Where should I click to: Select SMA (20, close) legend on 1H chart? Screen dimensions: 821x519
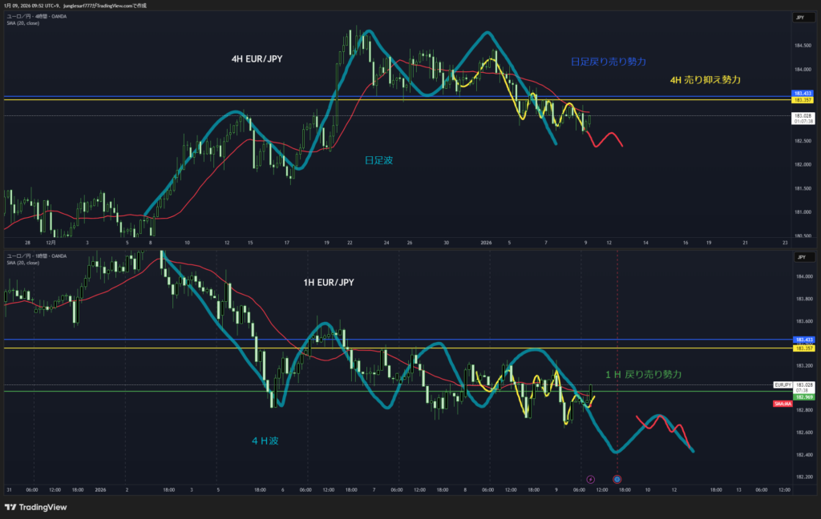tap(22, 263)
